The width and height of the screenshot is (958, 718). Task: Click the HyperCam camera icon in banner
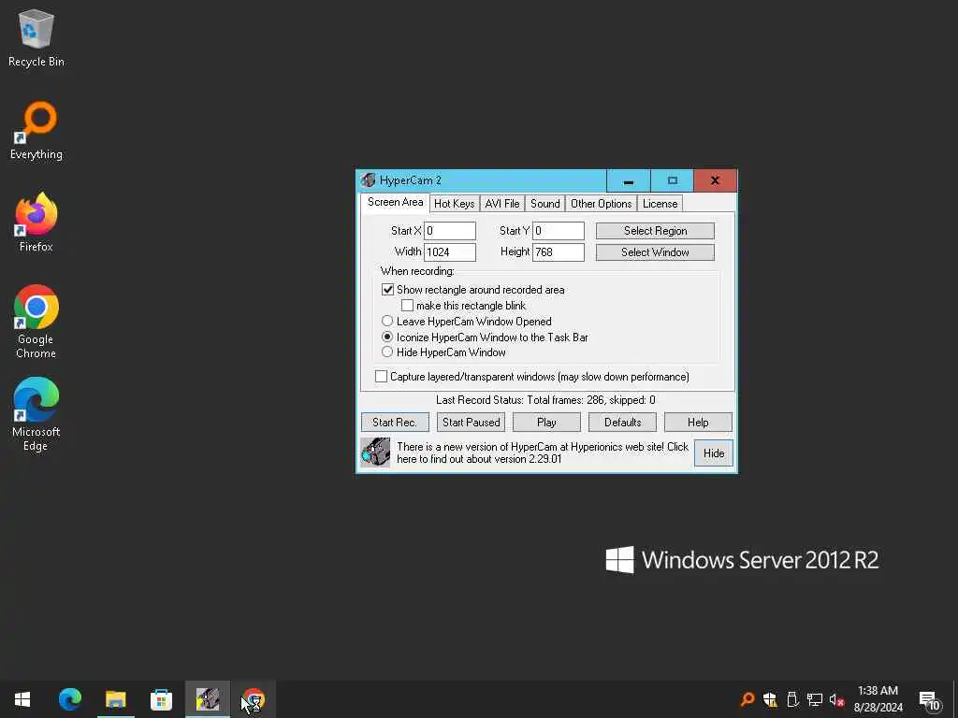coord(375,452)
